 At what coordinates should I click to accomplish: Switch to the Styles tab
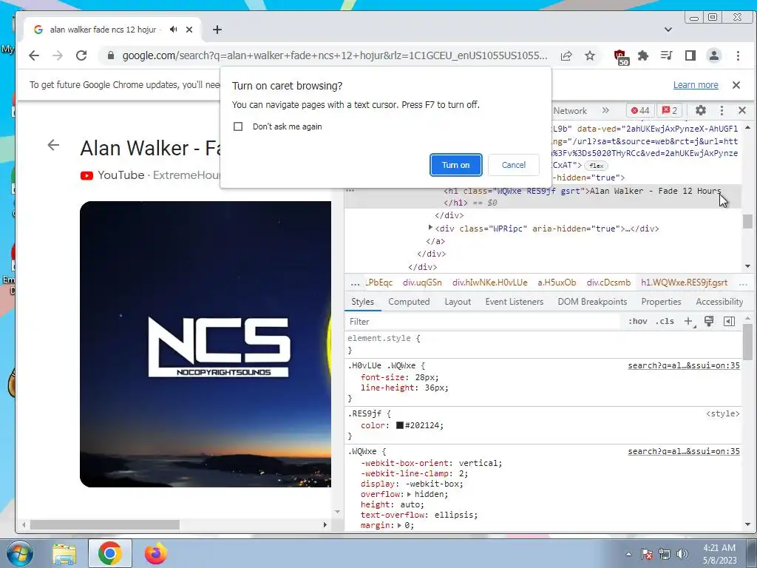pos(362,302)
